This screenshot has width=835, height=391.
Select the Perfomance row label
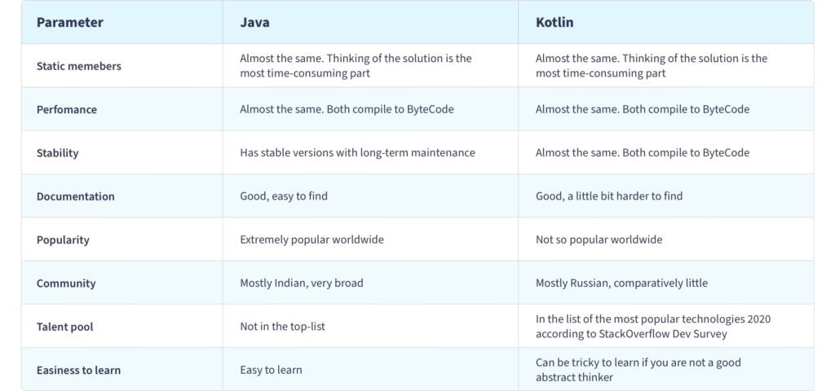[67, 110]
